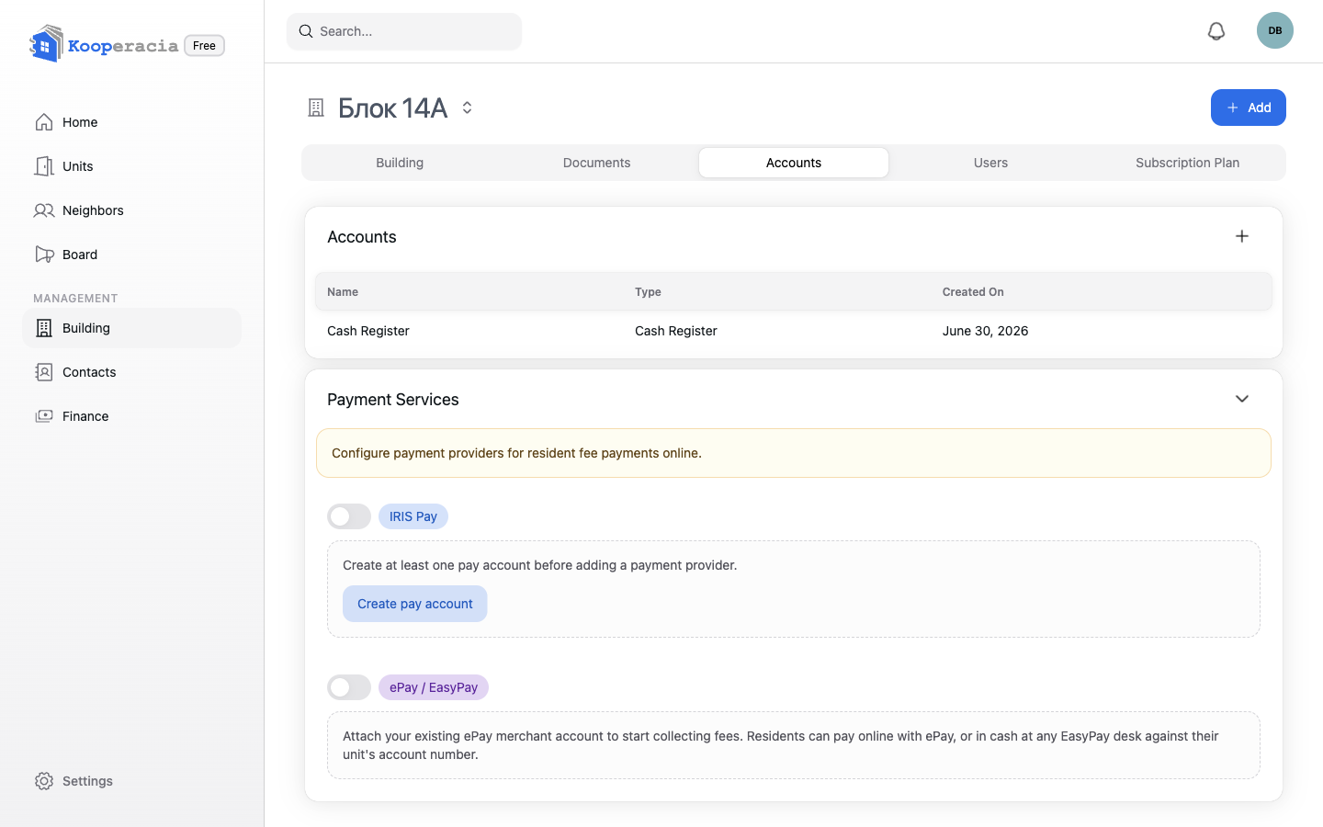The image size is (1323, 827).
Task: Click the blue Add button
Action: click(1249, 108)
